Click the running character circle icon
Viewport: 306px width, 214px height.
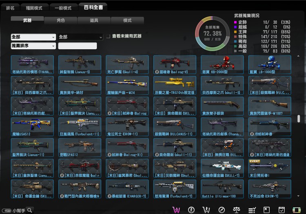coord(191,210)
